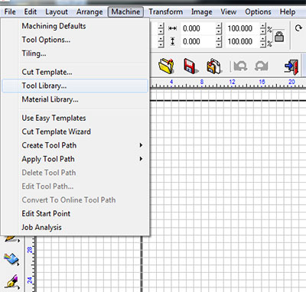
Task: Click the red floppy disk save icon
Action: tap(190, 67)
